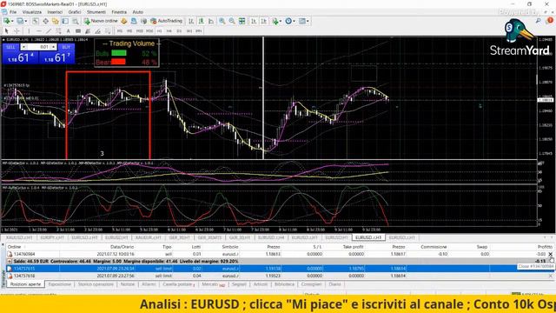Open the Strategy Tester icon
This screenshot has width=556, height=313.
click(76, 21)
